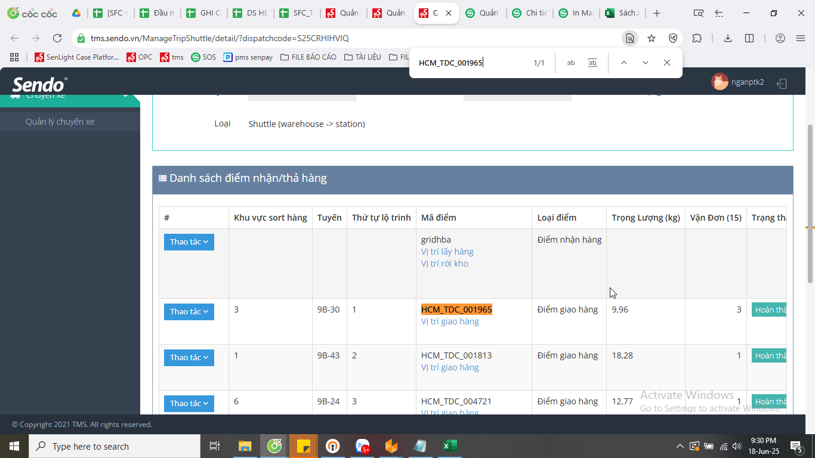This screenshot has height=458, width=815.
Task: Toggle match case 'ab' option in find bar
Action: [x=571, y=63]
